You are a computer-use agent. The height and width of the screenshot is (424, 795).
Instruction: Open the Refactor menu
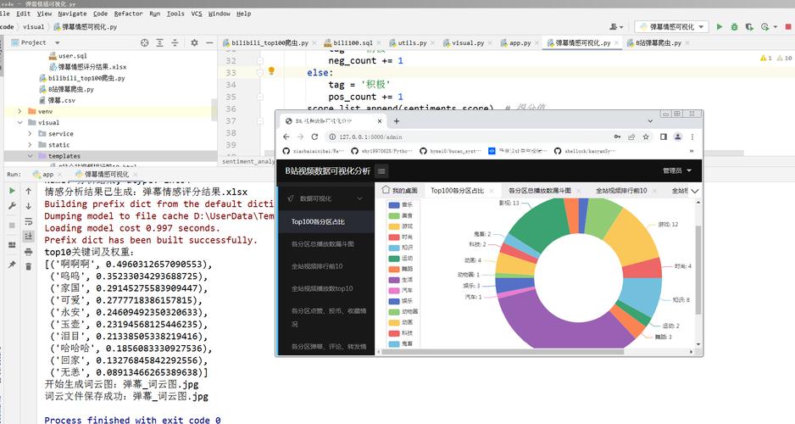[128, 14]
